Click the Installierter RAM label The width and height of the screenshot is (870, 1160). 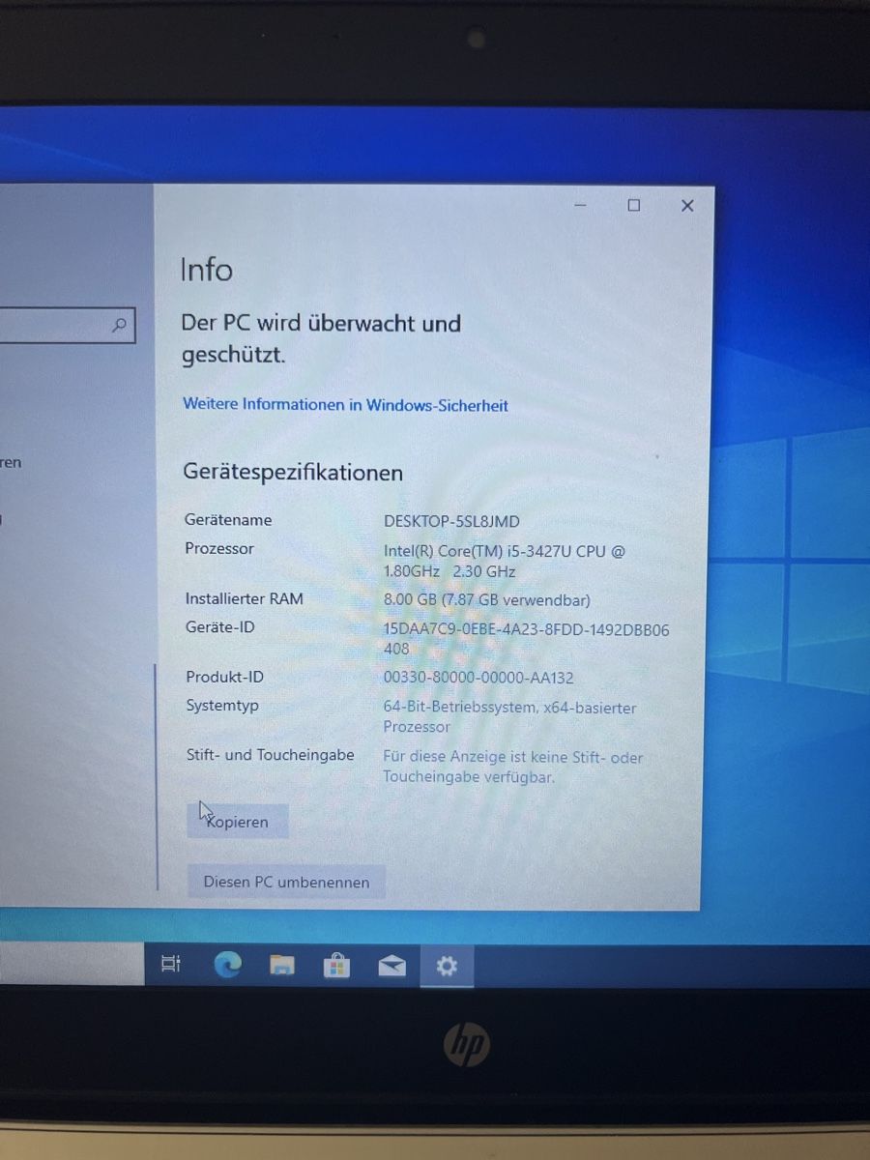[x=244, y=598]
